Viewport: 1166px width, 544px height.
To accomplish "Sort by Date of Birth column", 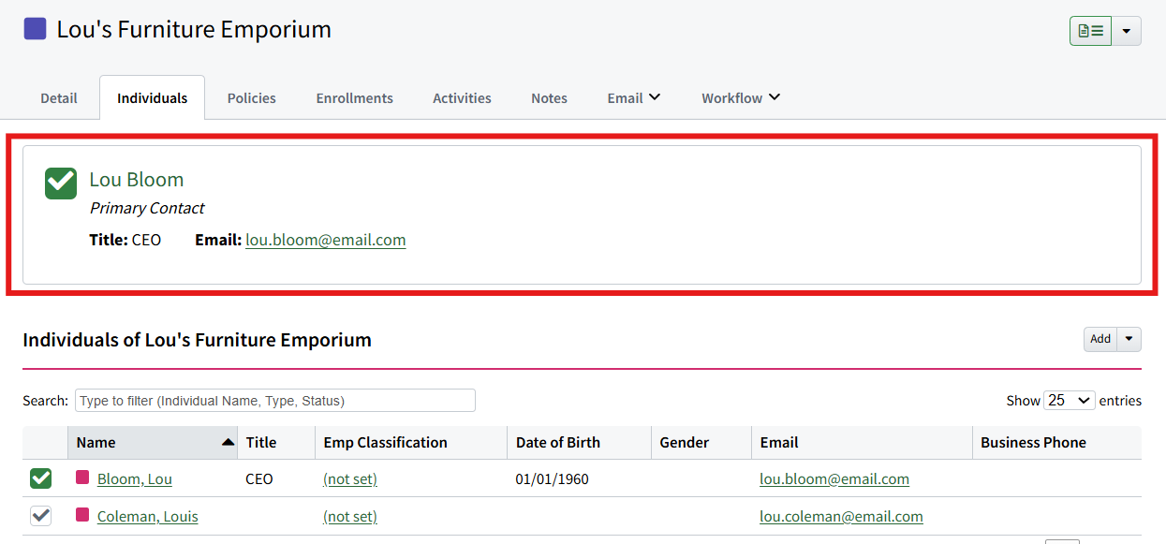I will (x=580, y=443).
